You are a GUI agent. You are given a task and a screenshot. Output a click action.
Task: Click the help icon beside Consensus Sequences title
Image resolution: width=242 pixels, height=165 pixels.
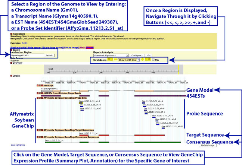[42, 137]
